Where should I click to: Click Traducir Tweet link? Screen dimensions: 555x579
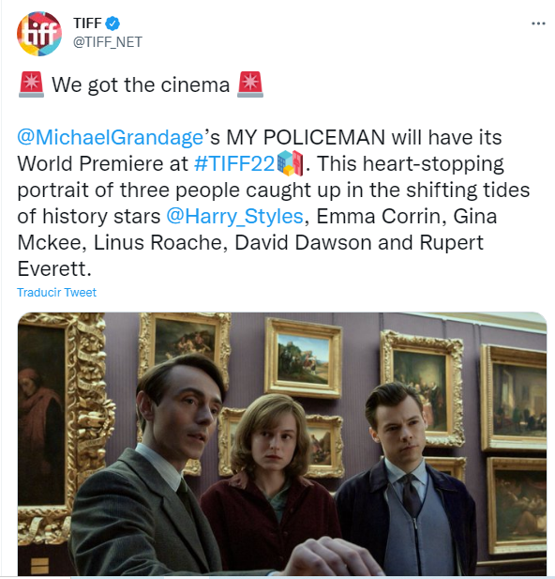tap(56, 293)
